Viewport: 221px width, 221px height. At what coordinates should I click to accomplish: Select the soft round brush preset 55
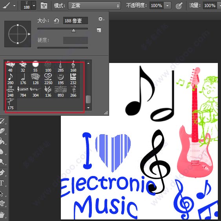pyautogui.click(x=35, y=66)
